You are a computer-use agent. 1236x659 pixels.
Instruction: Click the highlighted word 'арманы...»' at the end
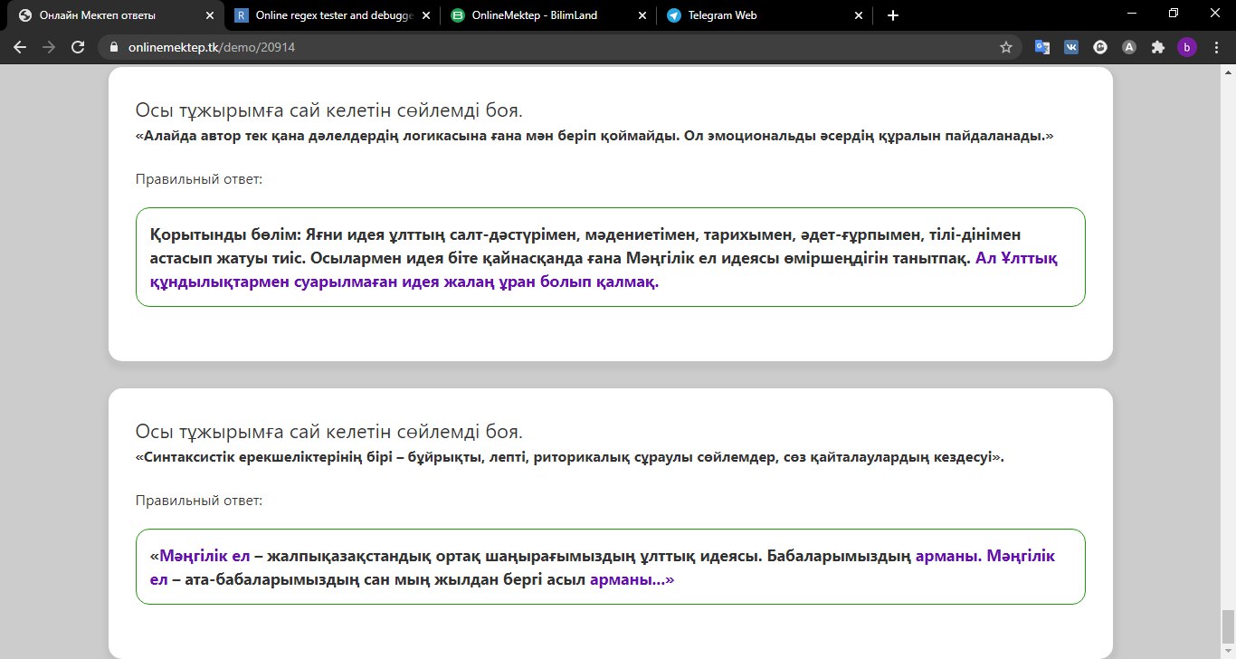pos(632,579)
